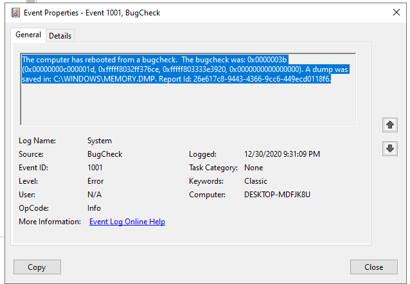The image size is (410, 284).
Task: Click the Level value Error
Action: coord(96,181)
